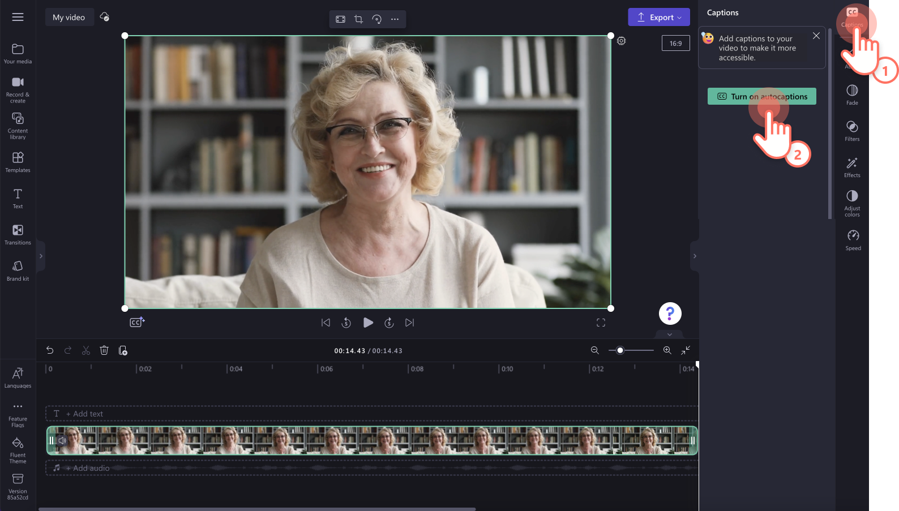Fit timeline to screen

pos(686,350)
